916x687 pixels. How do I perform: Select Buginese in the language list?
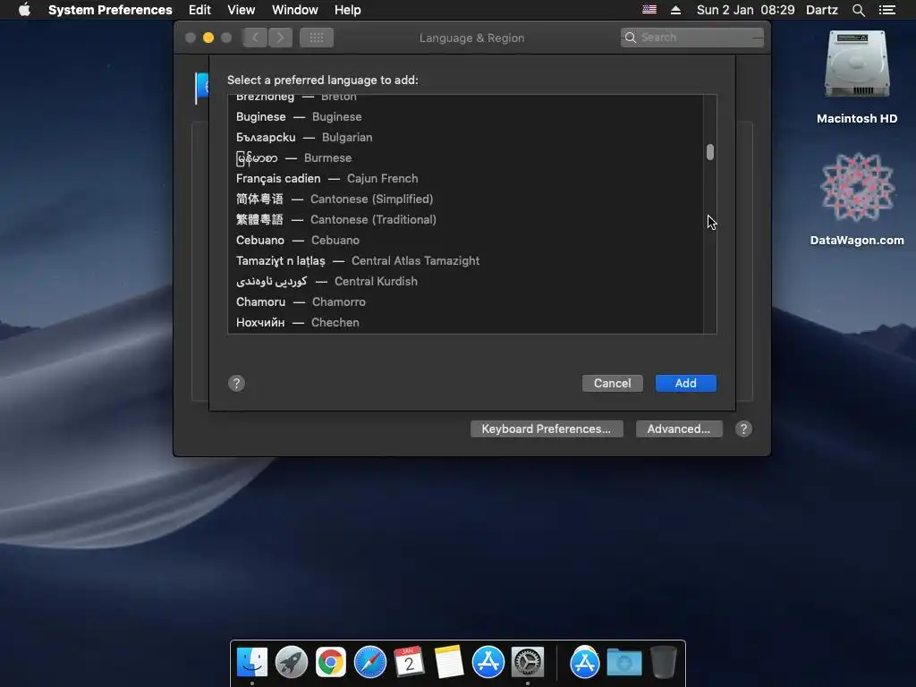[x=465, y=117]
